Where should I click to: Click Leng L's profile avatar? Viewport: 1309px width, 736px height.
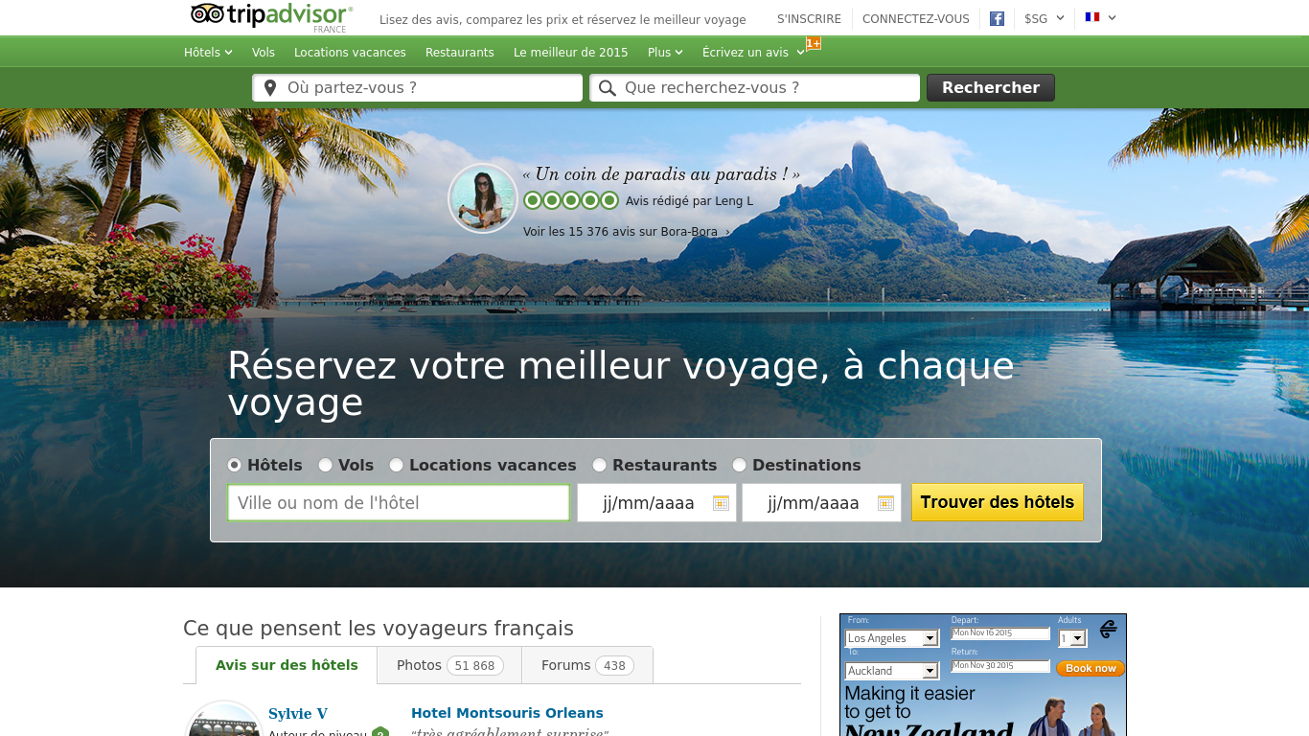point(482,197)
